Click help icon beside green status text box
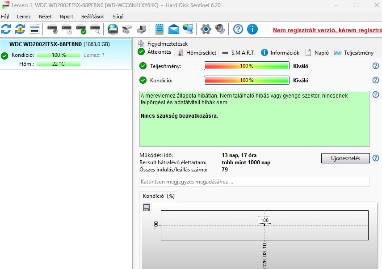The image size is (382, 269). point(376,94)
